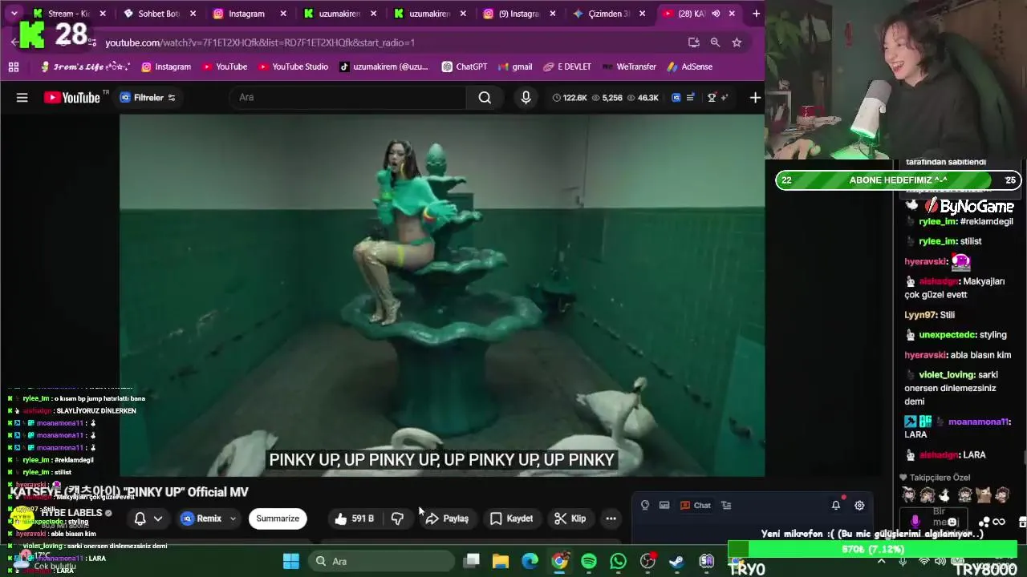Viewport: 1027px width, 577px height.
Task: Open Spotify from taskbar
Action: pos(589,561)
